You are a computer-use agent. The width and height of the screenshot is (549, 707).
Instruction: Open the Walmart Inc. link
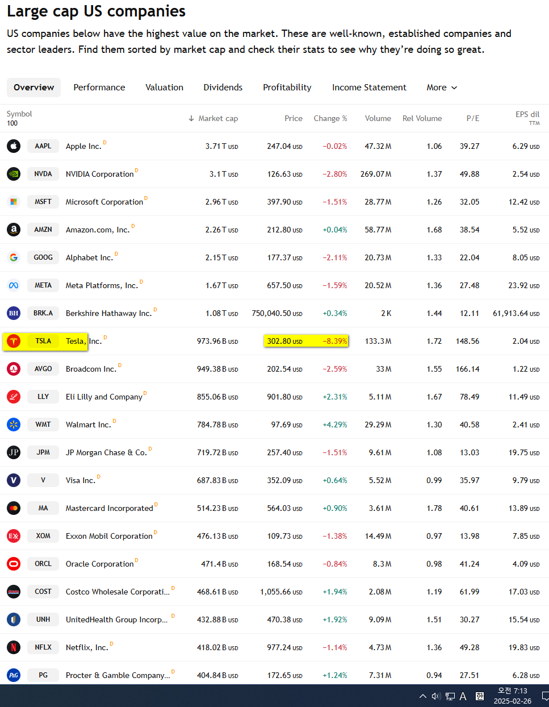pos(89,425)
